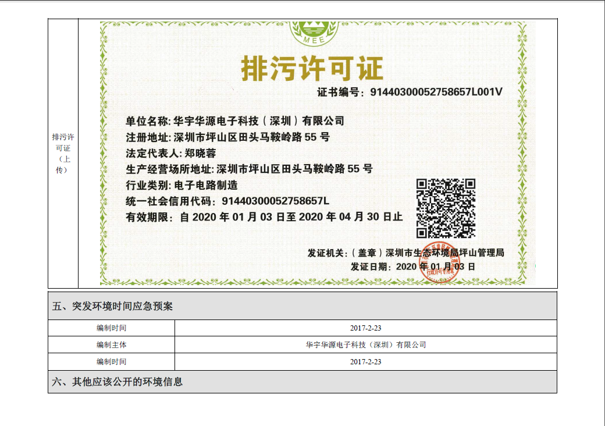
Task: Select certificate number 91440300052758657L001V
Action: (x=436, y=92)
